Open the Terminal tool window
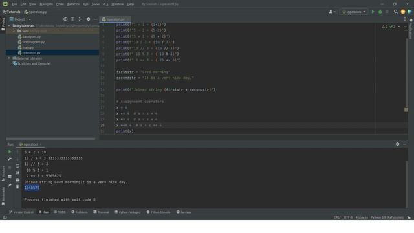The width and height of the screenshot is (414, 233). click(101, 212)
